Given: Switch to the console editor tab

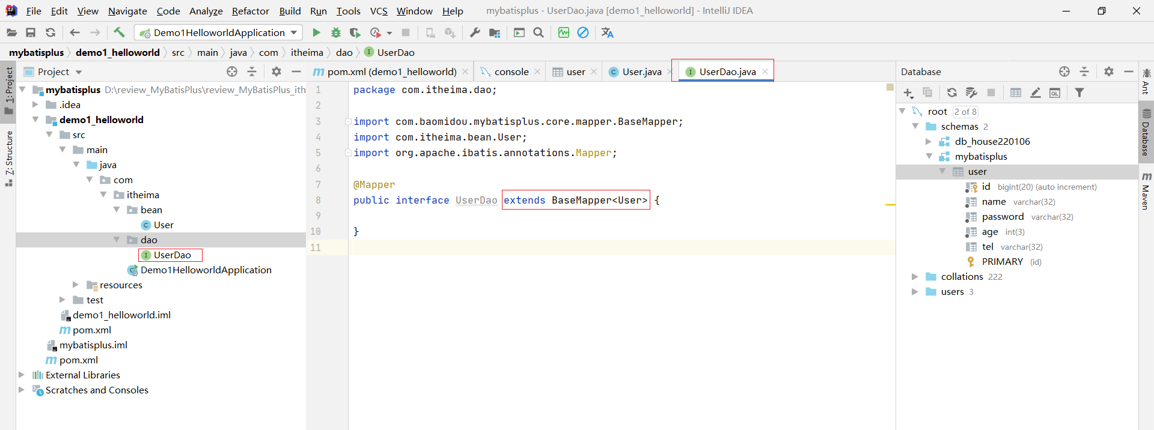Looking at the screenshot, I should coord(511,71).
